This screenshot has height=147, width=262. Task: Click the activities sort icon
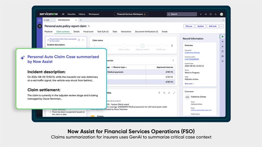[169, 93]
